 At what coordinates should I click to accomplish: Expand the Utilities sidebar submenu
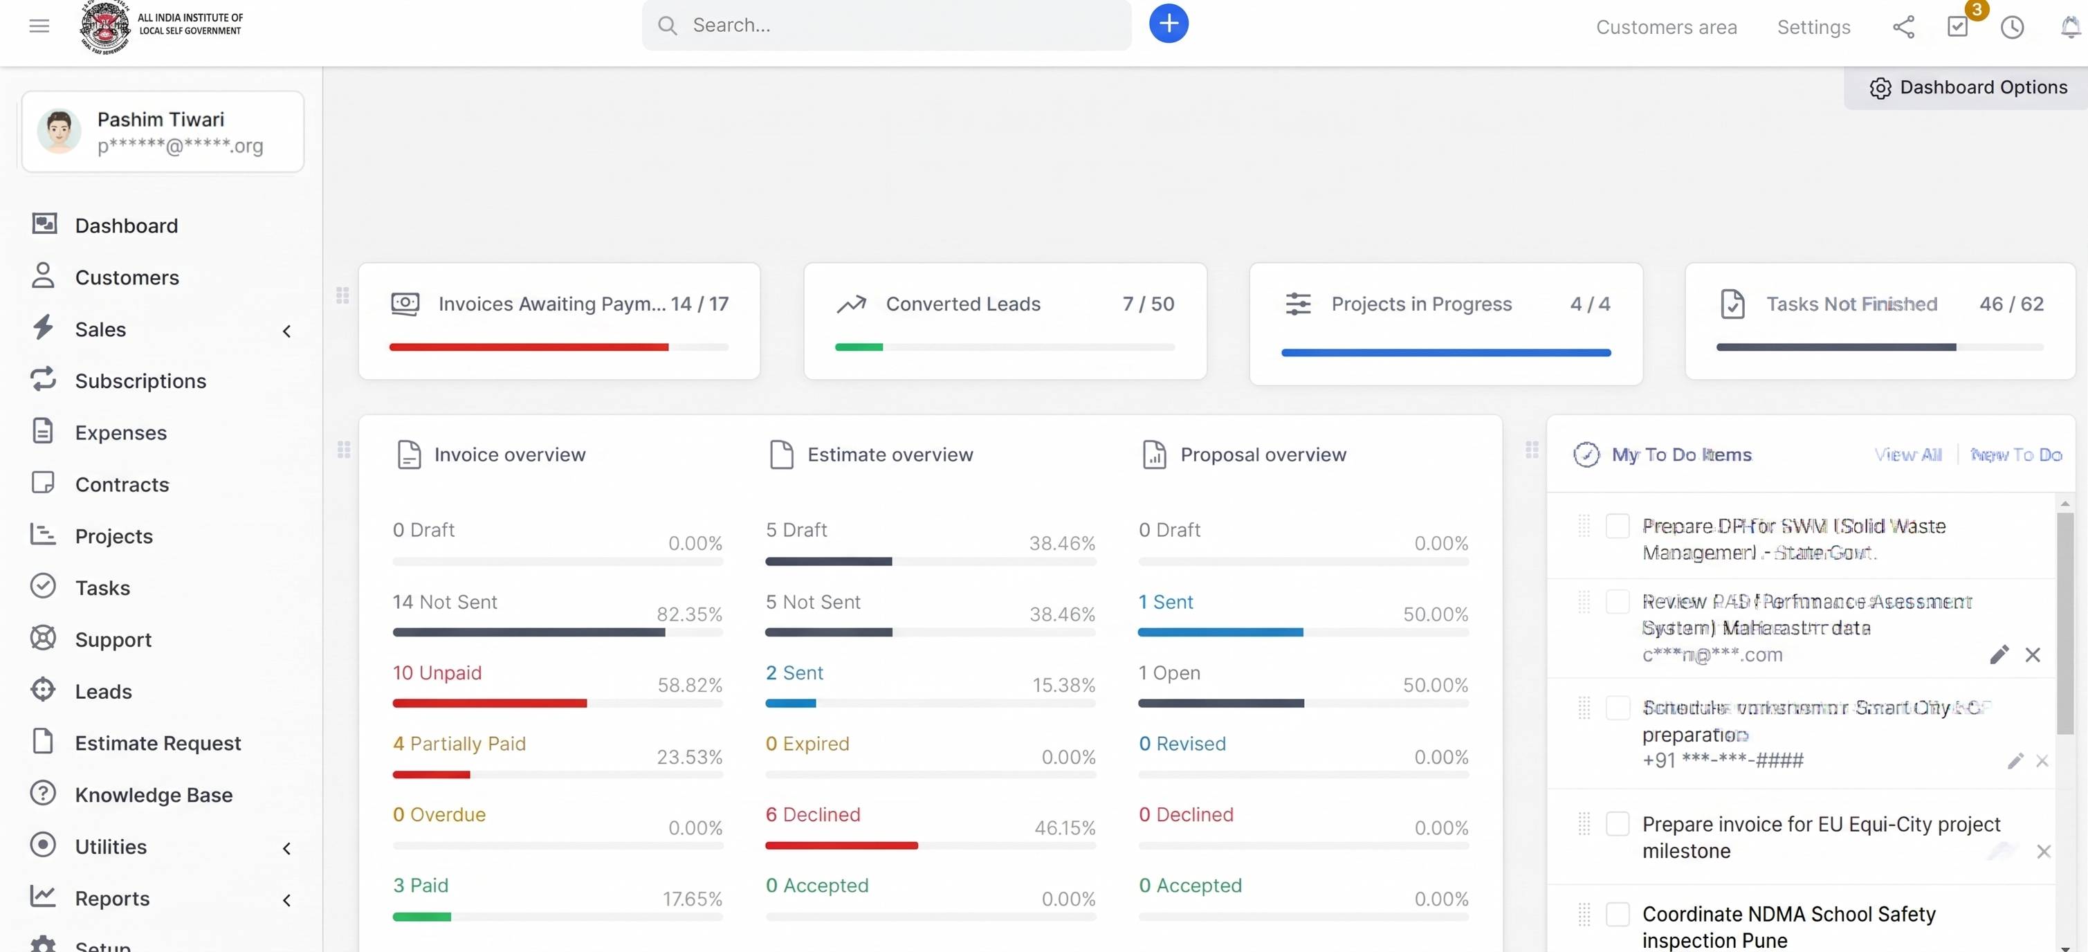point(287,848)
